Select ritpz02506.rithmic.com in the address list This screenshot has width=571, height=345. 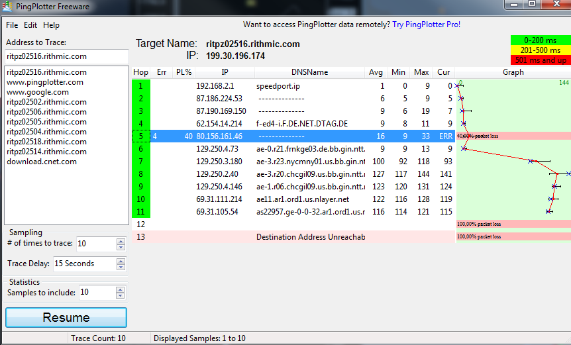tap(46, 112)
